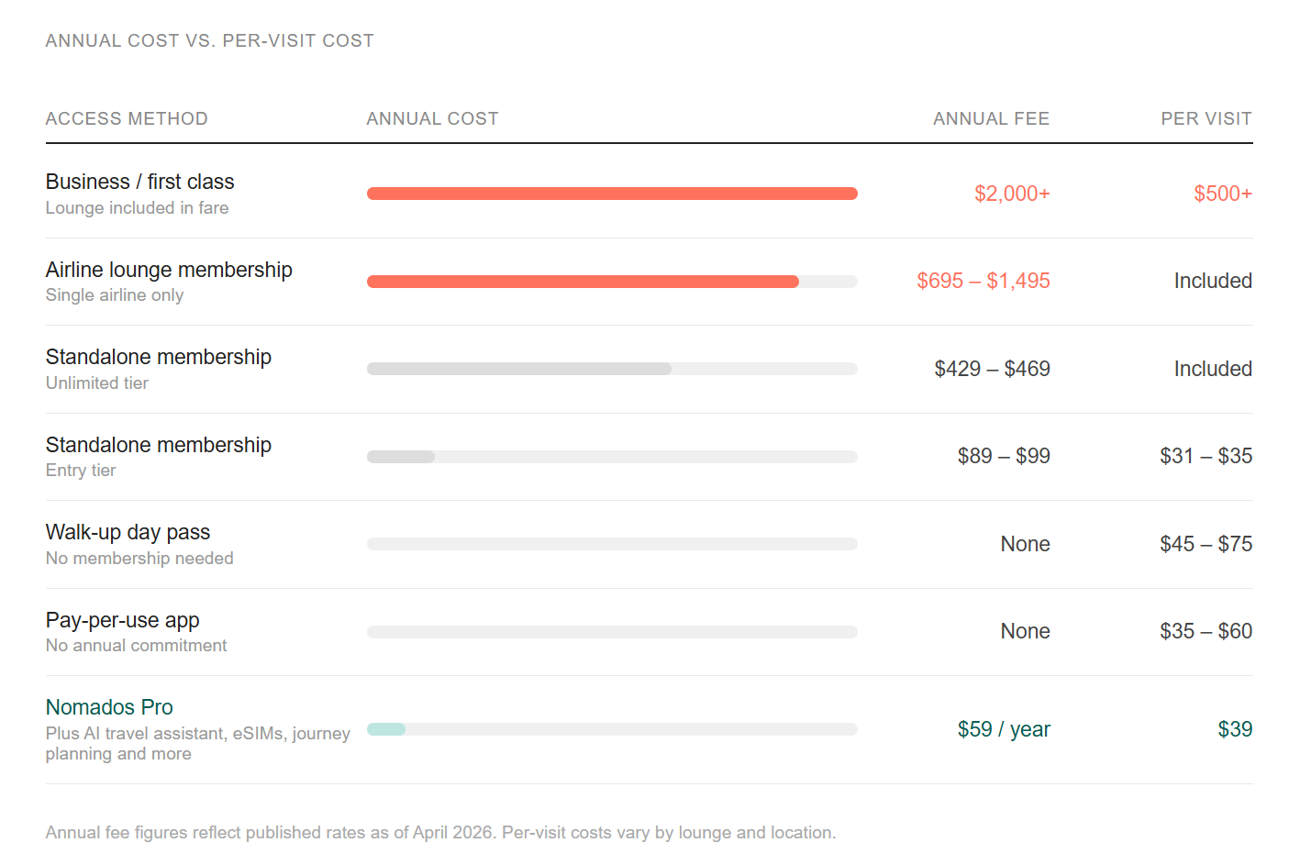Click the Nomados Pro teal cost bar
This screenshot has width=1300, height=865.
386,729
